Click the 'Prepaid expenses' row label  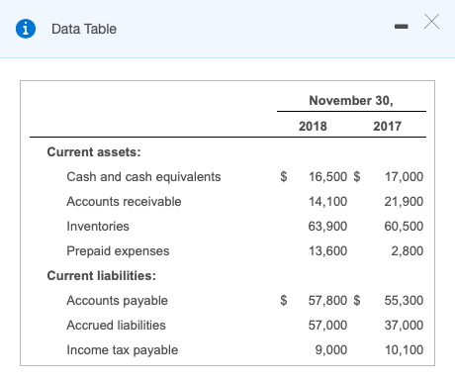click(x=118, y=251)
